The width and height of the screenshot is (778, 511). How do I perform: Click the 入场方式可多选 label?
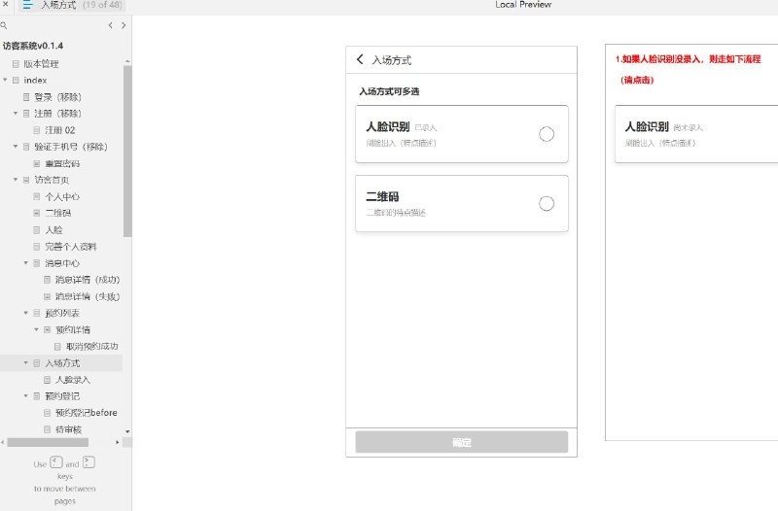390,91
